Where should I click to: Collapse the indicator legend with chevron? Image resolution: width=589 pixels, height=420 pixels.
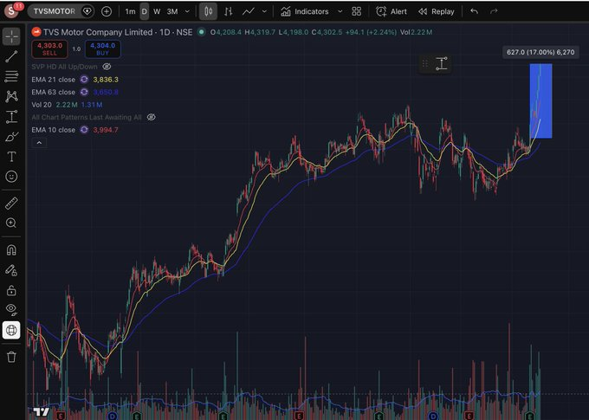(39, 143)
